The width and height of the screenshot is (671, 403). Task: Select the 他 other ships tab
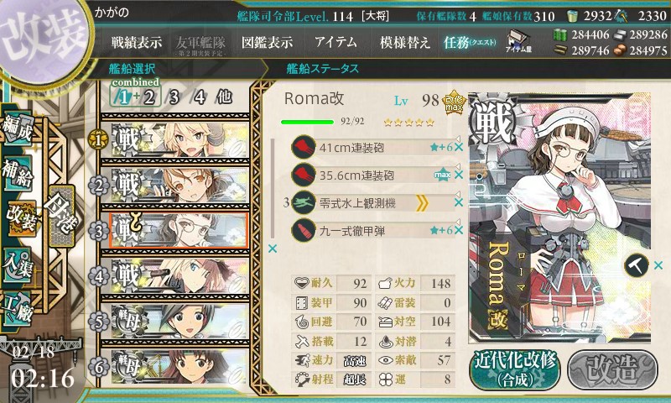pyautogui.click(x=224, y=97)
